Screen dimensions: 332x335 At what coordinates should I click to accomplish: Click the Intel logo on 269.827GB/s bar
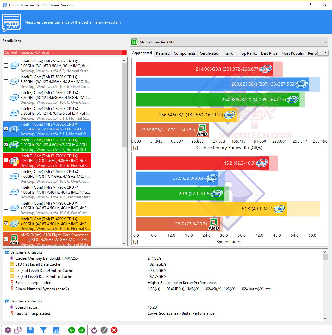point(302,84)
